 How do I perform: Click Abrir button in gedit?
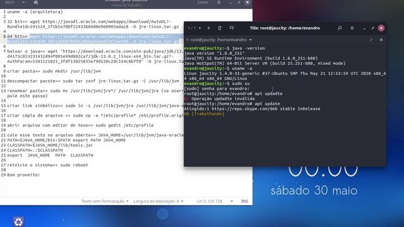[10, 3]
